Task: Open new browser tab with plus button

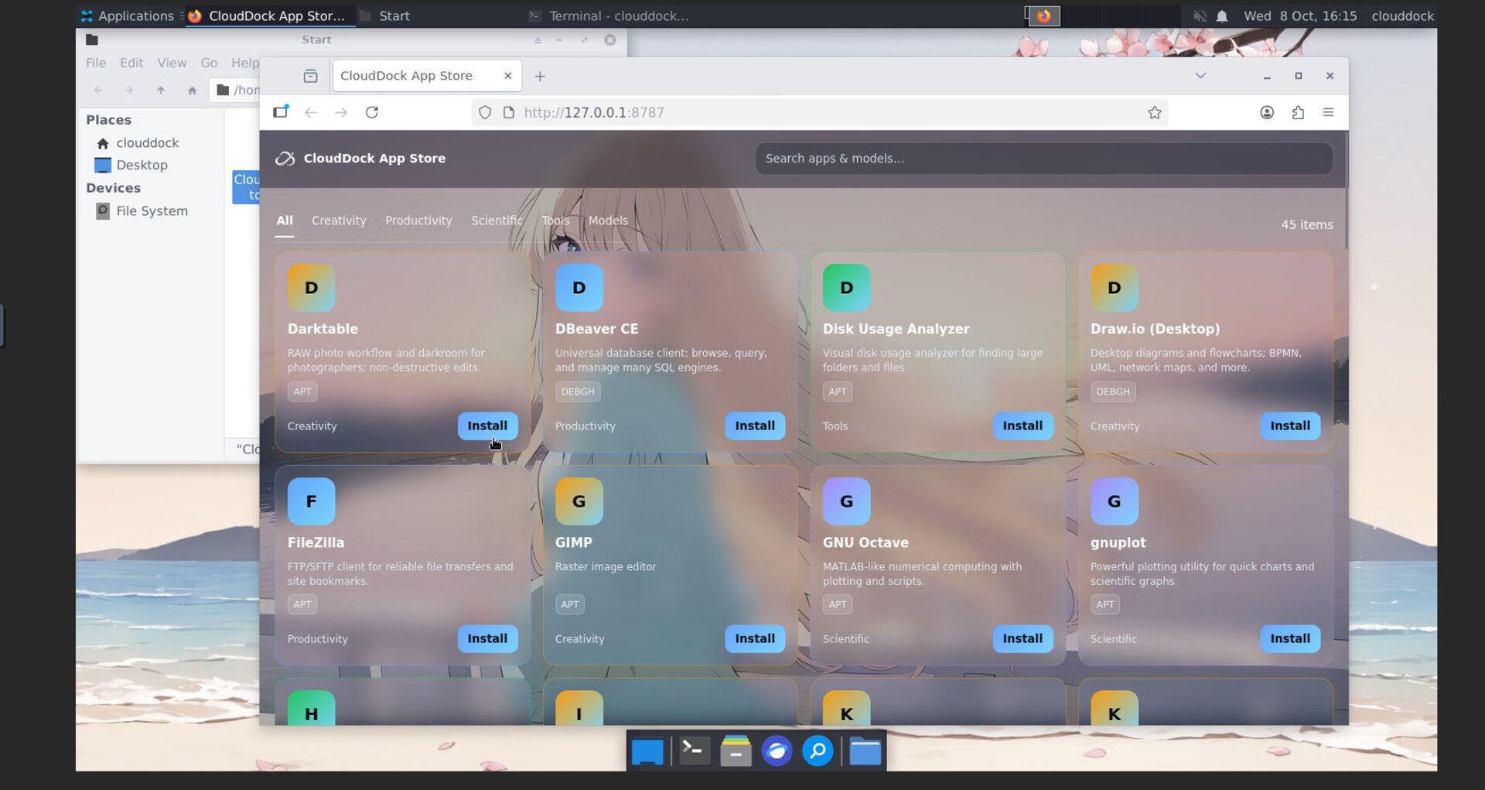Action: (540, 76)
